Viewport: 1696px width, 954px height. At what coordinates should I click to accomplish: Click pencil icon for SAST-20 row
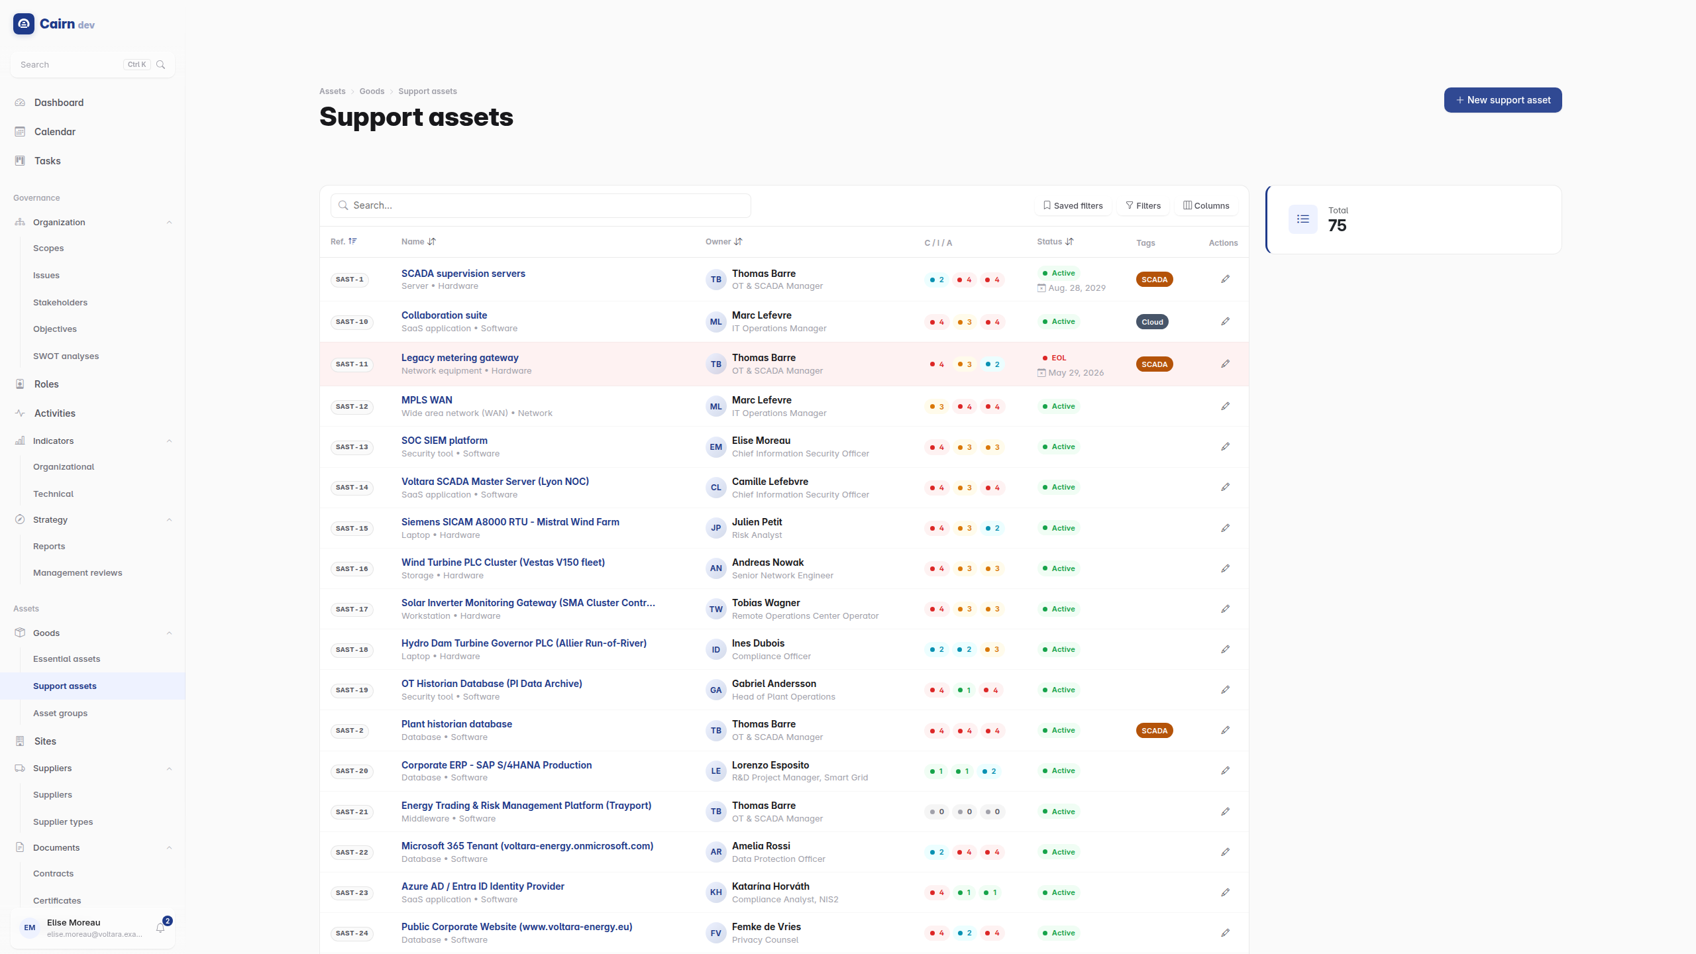1225,770
